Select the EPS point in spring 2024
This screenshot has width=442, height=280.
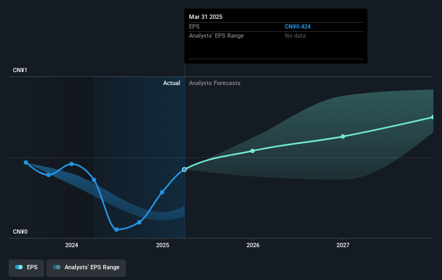(x=94, y=180)
